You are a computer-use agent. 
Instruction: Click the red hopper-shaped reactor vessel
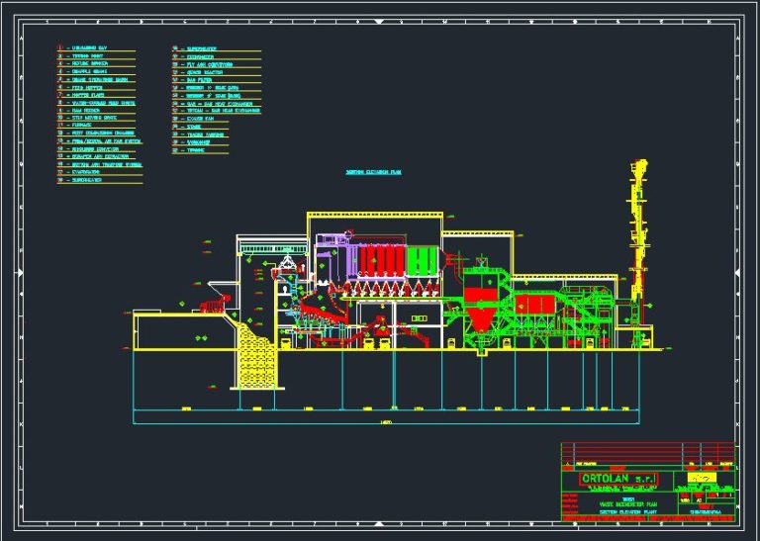(482, 307)
